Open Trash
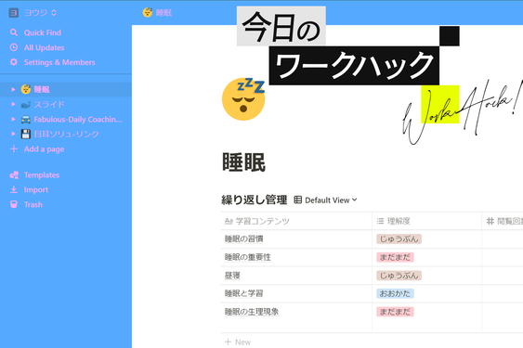The width and height of the screenshot is (523, 348). pos(33,205)
